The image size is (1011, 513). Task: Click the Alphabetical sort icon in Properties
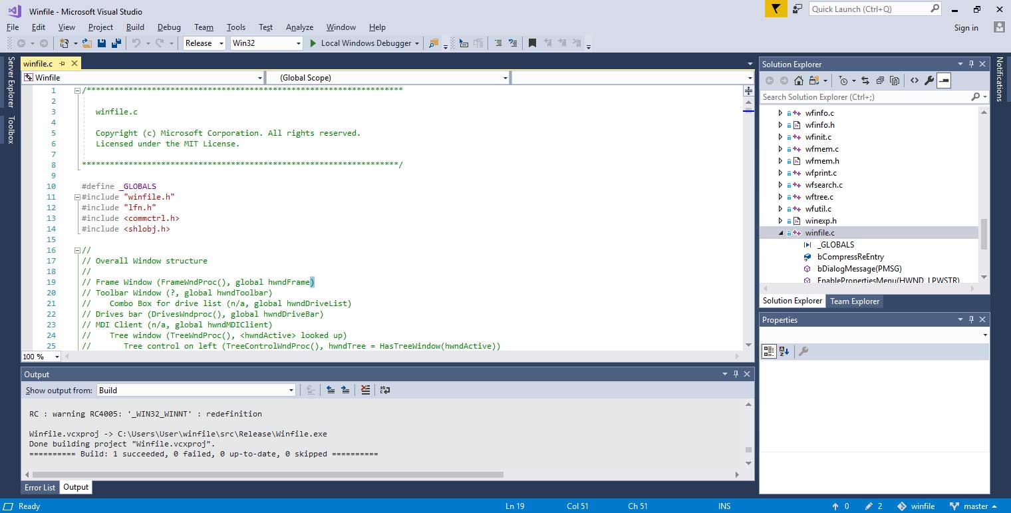pos(784,351)
